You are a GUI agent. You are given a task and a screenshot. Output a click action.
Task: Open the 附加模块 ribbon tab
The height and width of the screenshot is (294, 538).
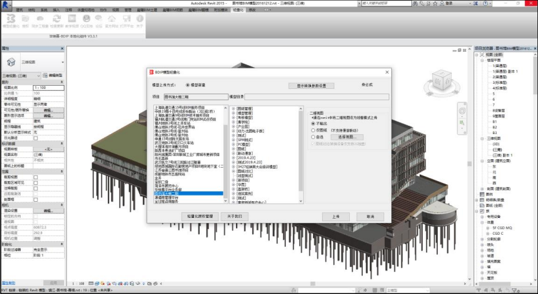pos(221,10)
